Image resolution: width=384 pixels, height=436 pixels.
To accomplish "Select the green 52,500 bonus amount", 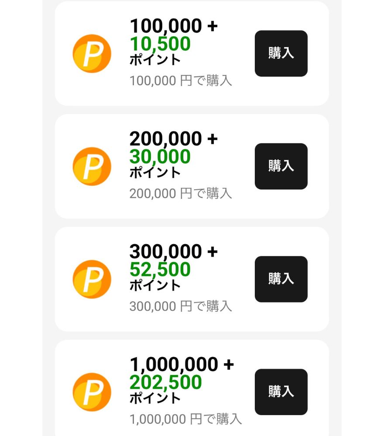I will tap(160, 270).
